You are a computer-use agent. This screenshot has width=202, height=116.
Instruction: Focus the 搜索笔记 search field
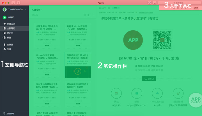pyautogui.click(x=179, y=3)
